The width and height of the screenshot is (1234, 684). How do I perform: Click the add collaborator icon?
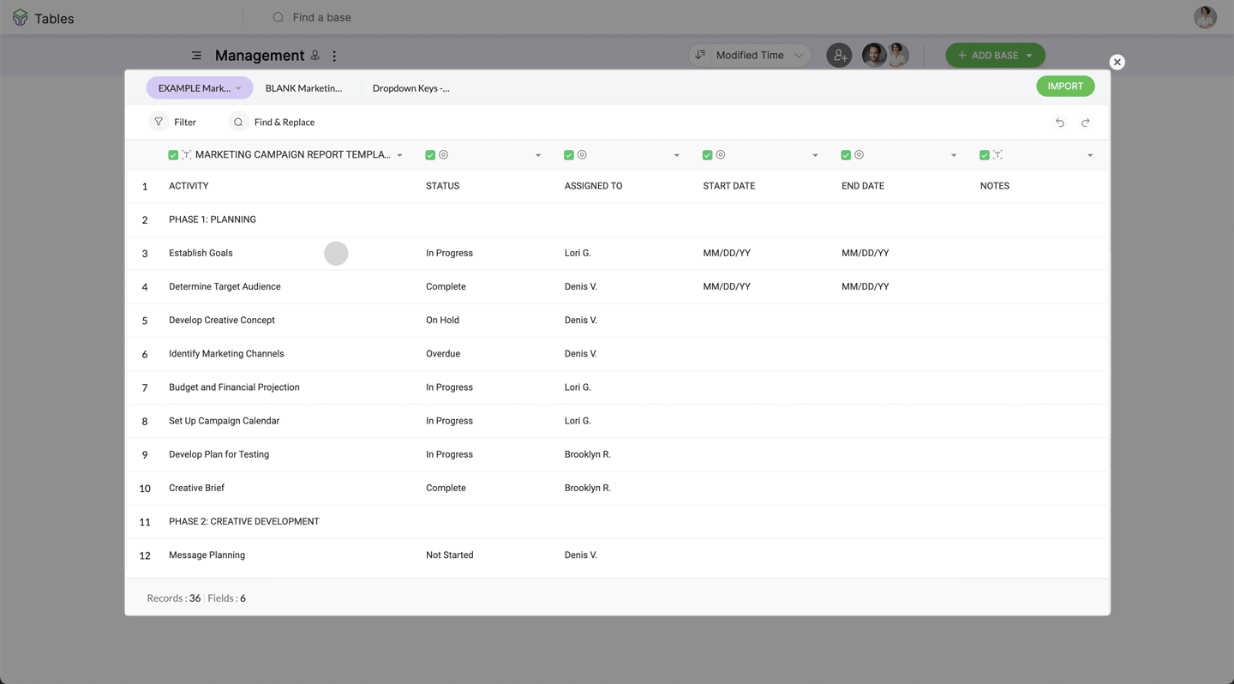click(x=839, y=55)
